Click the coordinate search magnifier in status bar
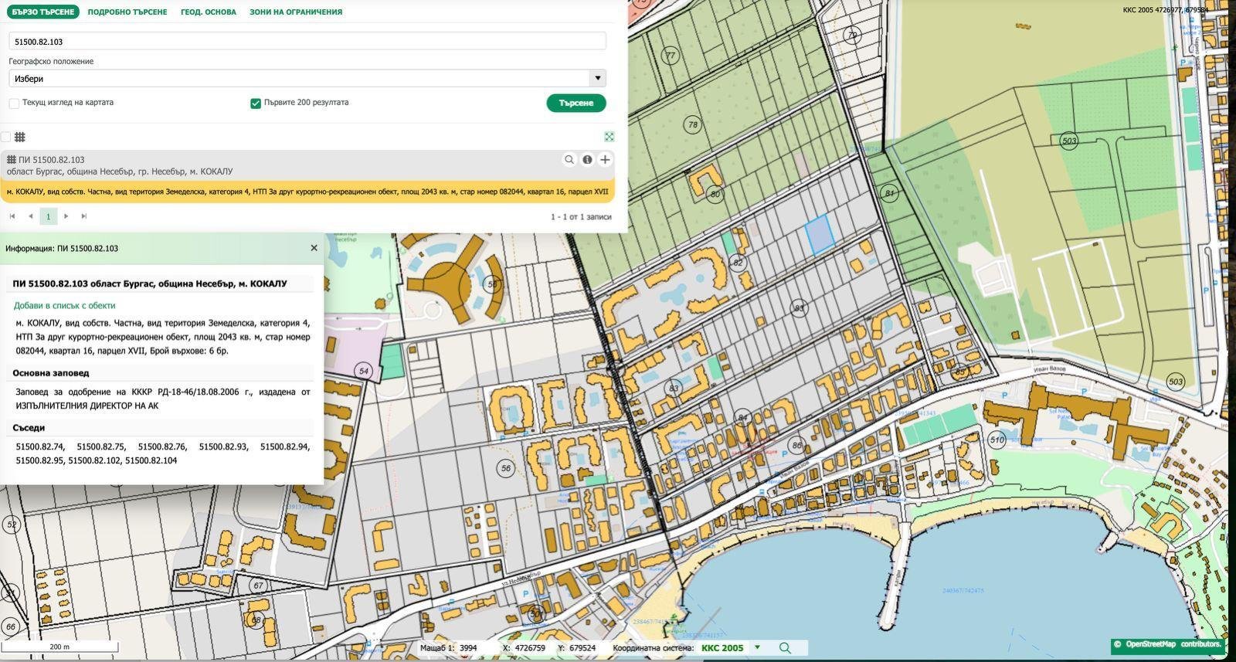Screen dimensions: 1236x662 pyautogui.click(x=785, y=648)
